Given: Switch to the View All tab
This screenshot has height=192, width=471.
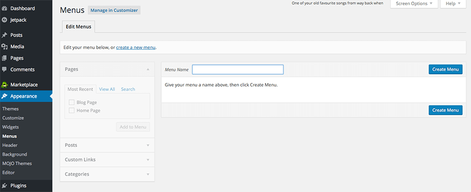Looking at the screenshot, I should coord(107,89).
